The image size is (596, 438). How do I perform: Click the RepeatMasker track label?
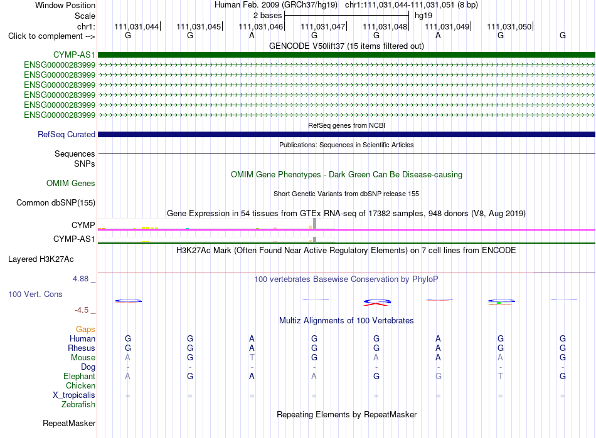(69, 423)
